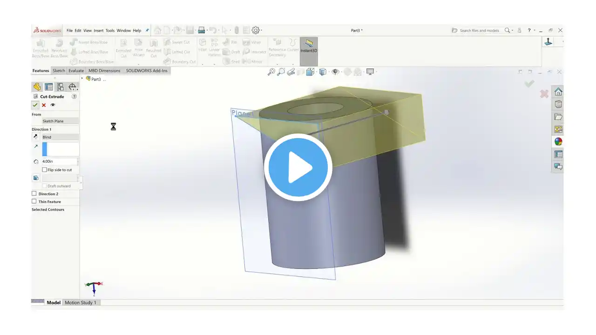The image size is (596, 335).
Task: Open the Help menu
Action: (x=137, y=31)
